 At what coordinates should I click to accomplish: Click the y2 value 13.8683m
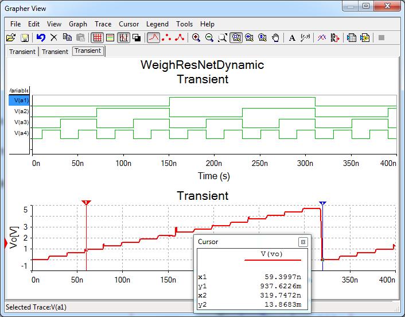[283, 304]
